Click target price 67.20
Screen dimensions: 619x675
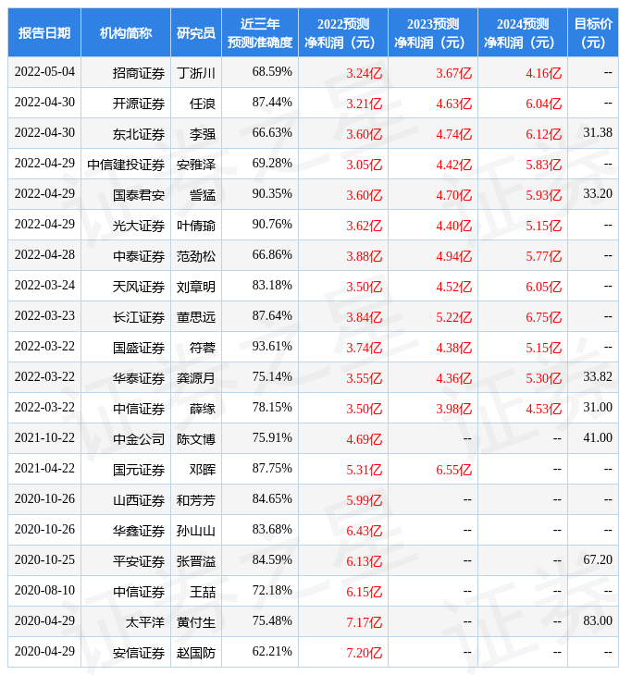pyautogui.click(x=598, y=560)
